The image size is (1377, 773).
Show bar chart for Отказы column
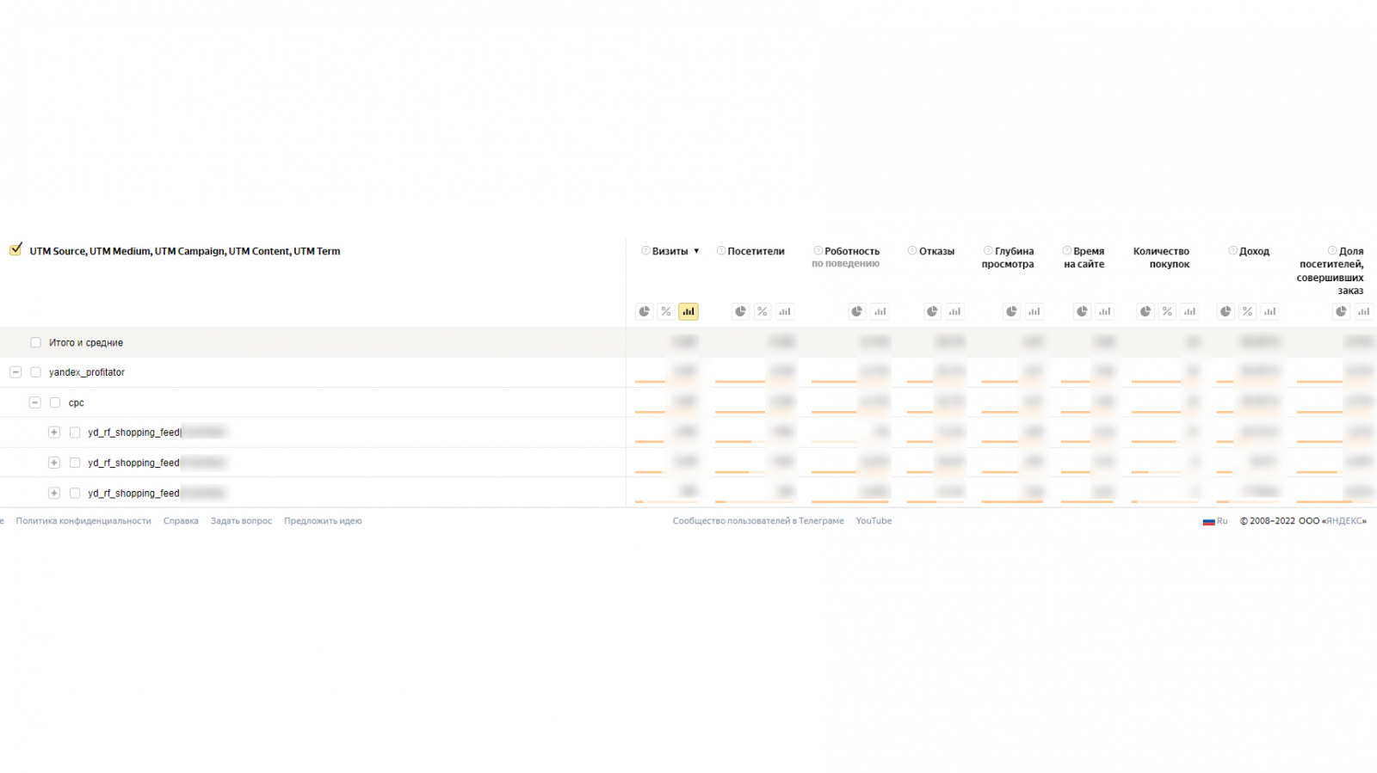coord(954,311)
